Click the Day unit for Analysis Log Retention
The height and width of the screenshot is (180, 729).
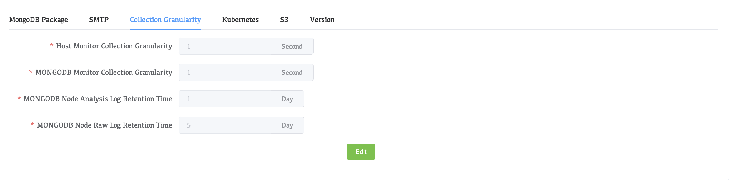pos(287,99)
